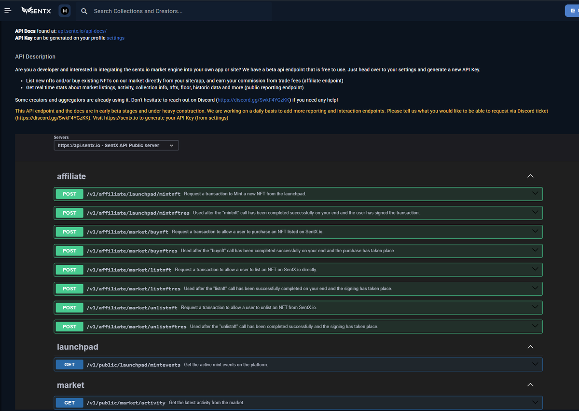Click the /v1/affiliate/launchpad/mintnftres path
The height and width of the screenshot is (411, 579).
[x=138, y=213]
